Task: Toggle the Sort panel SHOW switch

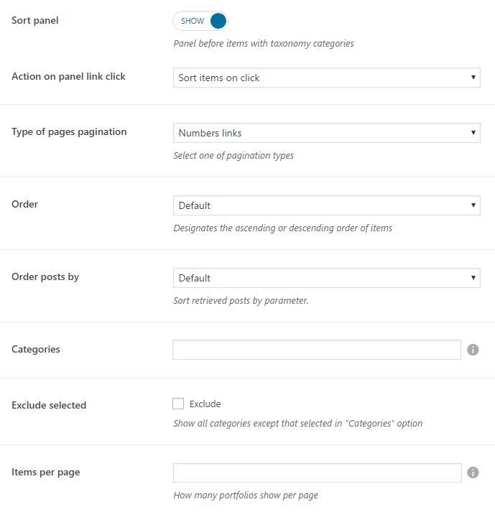Action: (200, 21)
